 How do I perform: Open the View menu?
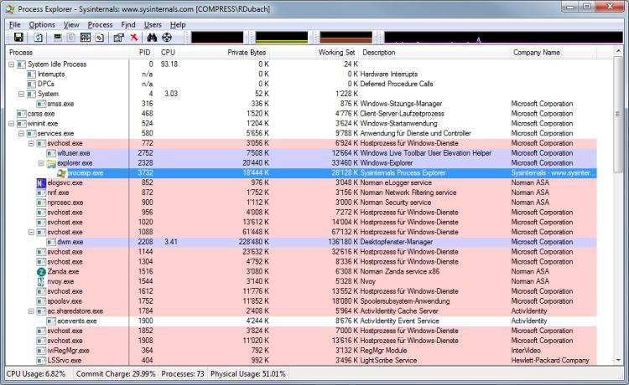[x=71, y=25]
